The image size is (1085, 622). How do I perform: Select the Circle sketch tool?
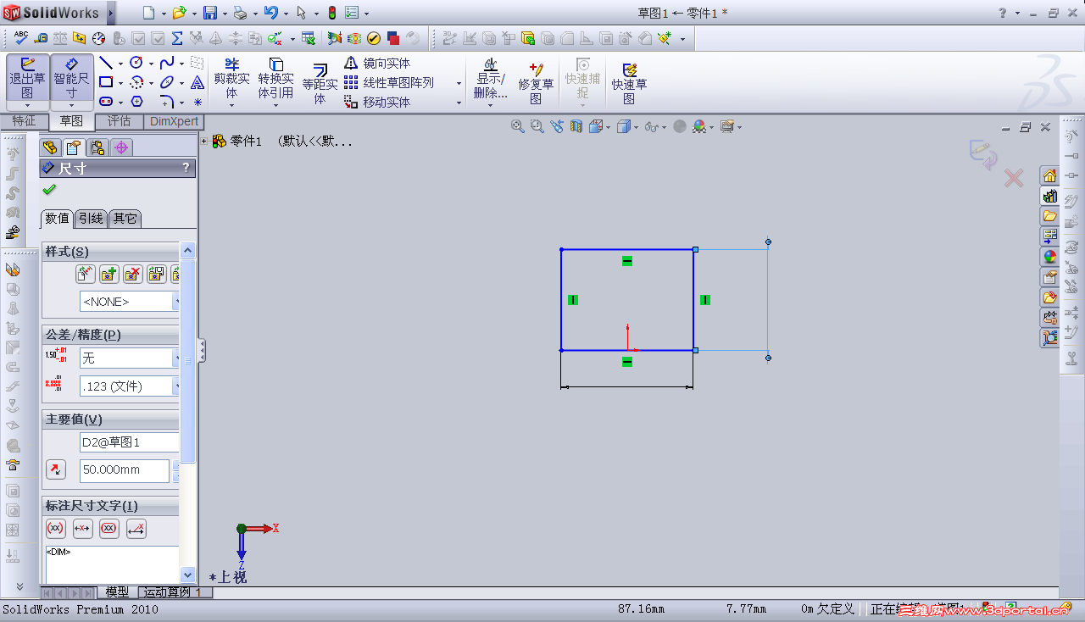(136, 63)
